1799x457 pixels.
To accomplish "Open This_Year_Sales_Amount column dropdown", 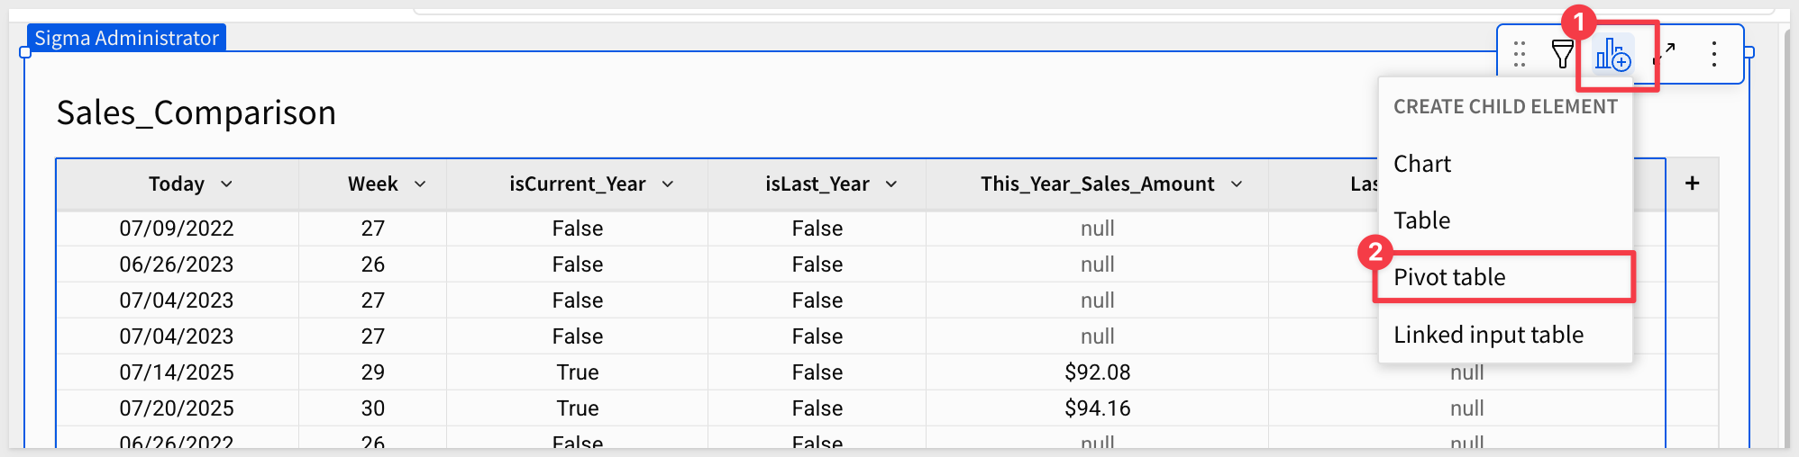I will (x=1237, y=184).
